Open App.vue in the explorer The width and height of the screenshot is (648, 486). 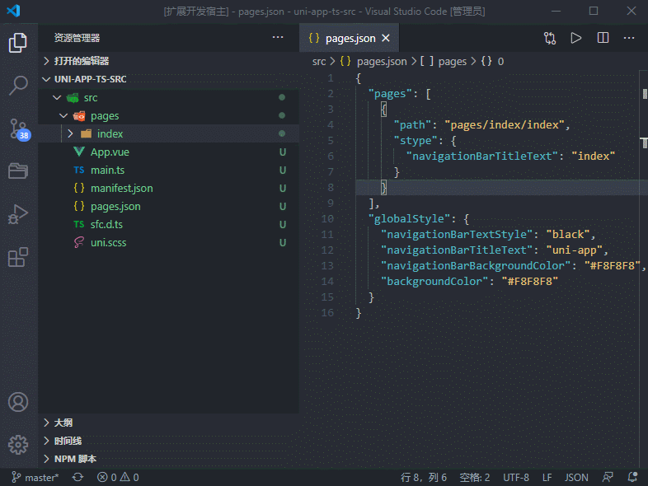coord(169,152)
